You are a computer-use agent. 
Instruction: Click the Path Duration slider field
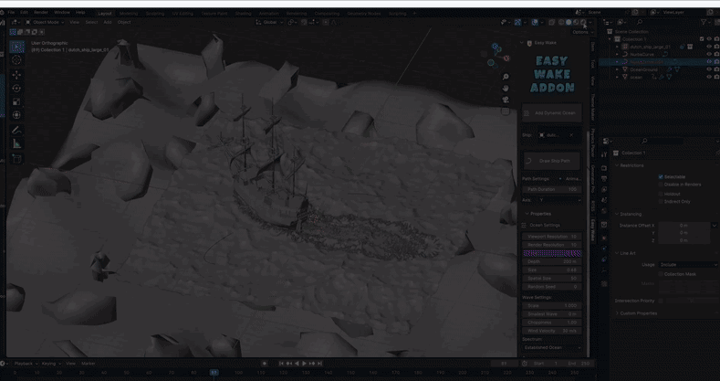point(552,189)
